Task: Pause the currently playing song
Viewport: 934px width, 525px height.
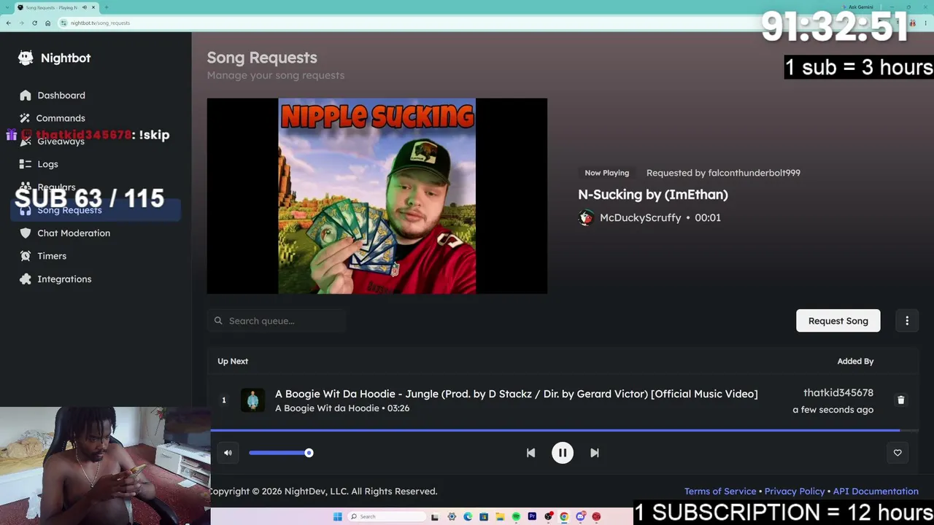Action: tap(563, 453)
